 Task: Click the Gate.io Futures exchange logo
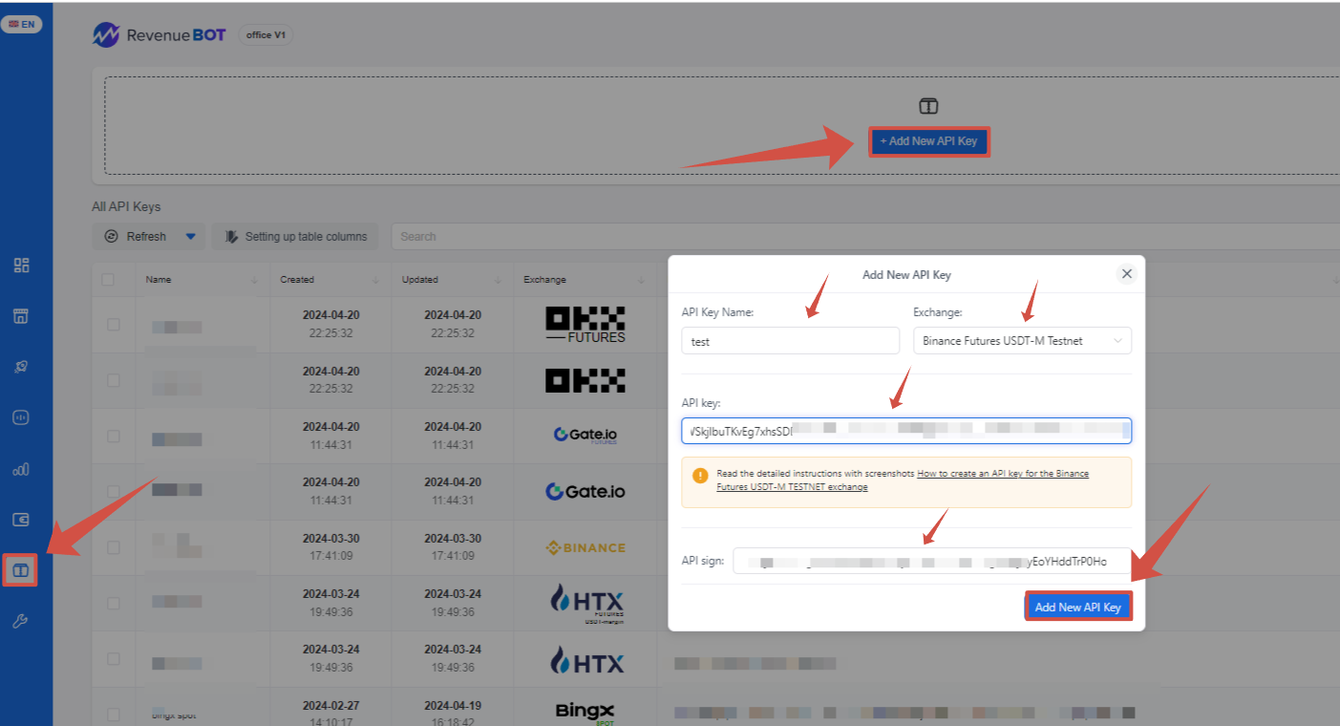click(585, 436)
